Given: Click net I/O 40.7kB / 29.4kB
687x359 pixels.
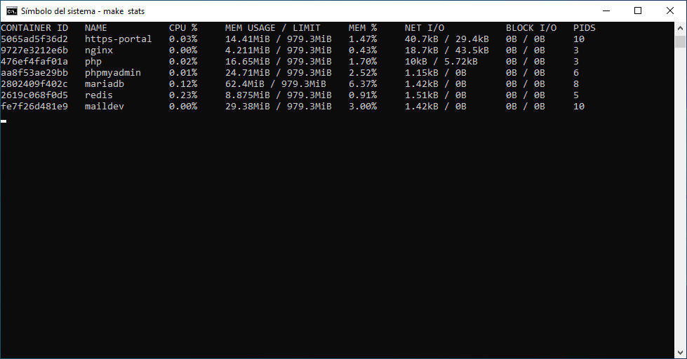Looking at the screenshot, I should 447,39.
